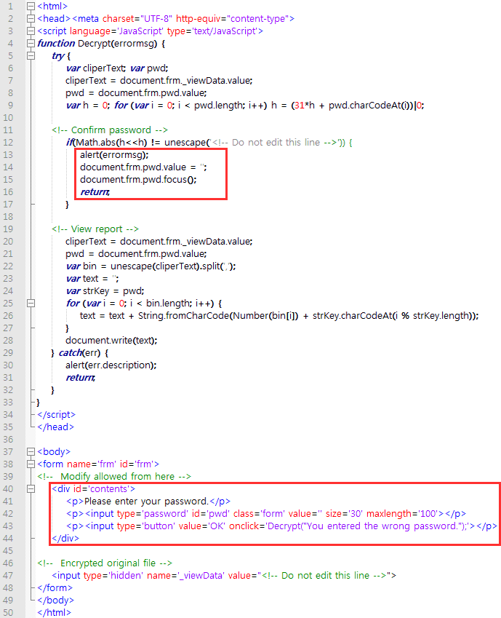Click the "type='password'" input line
501x618 pixels.
[x=266, y=514]
